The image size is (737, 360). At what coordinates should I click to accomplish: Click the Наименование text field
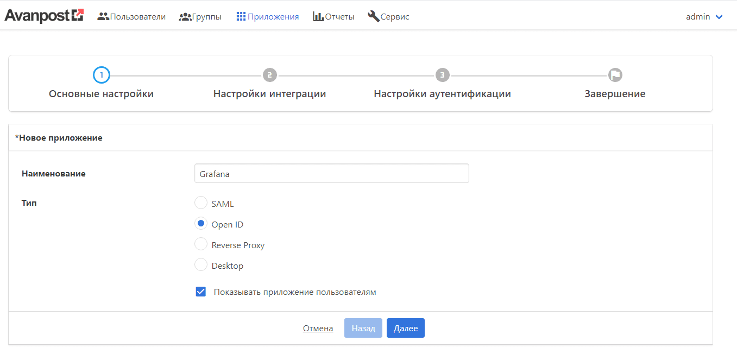pos(331,174)
